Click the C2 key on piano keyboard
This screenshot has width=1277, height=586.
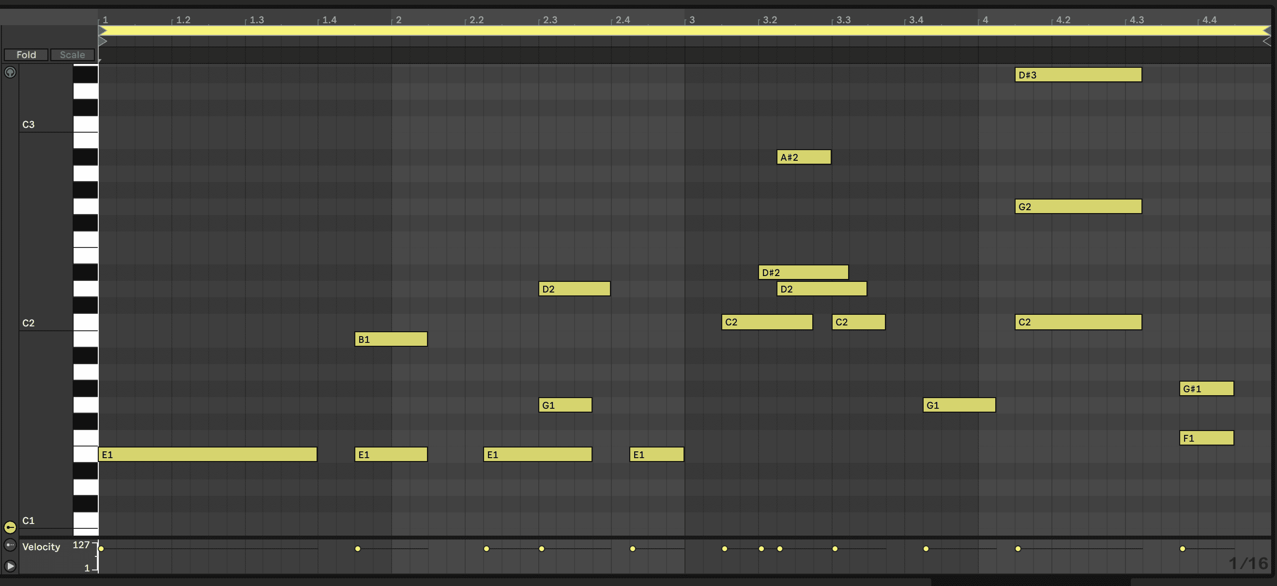[85, 323]
